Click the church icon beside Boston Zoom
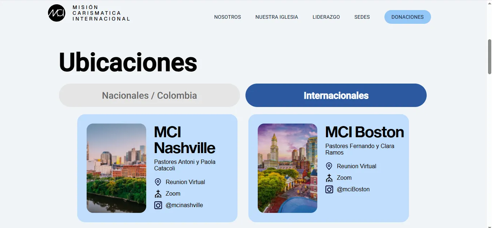The height and width of the screenshot is (228, 492). (329, 178)
